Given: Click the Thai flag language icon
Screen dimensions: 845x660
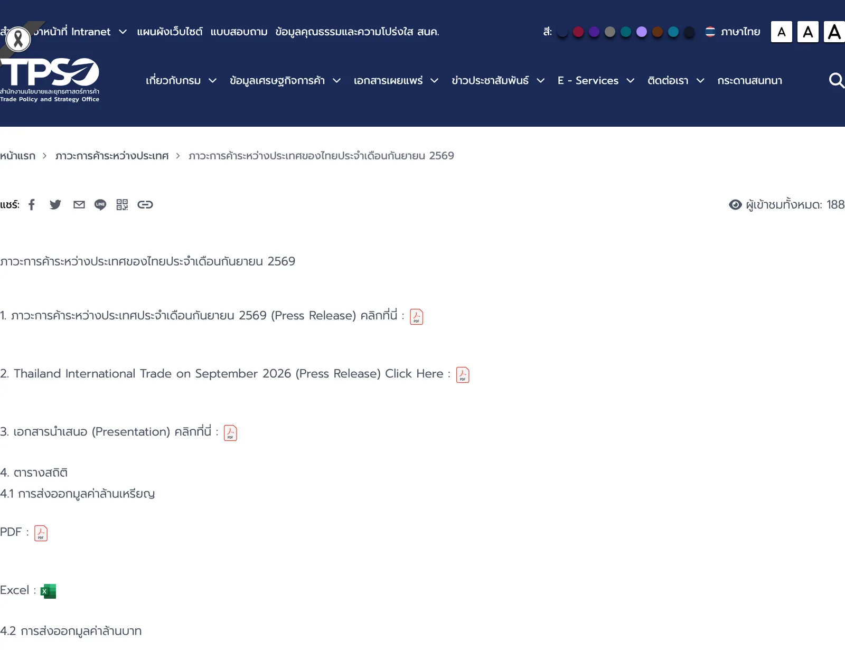Looking at the screenshot, I should coord(710,32).
